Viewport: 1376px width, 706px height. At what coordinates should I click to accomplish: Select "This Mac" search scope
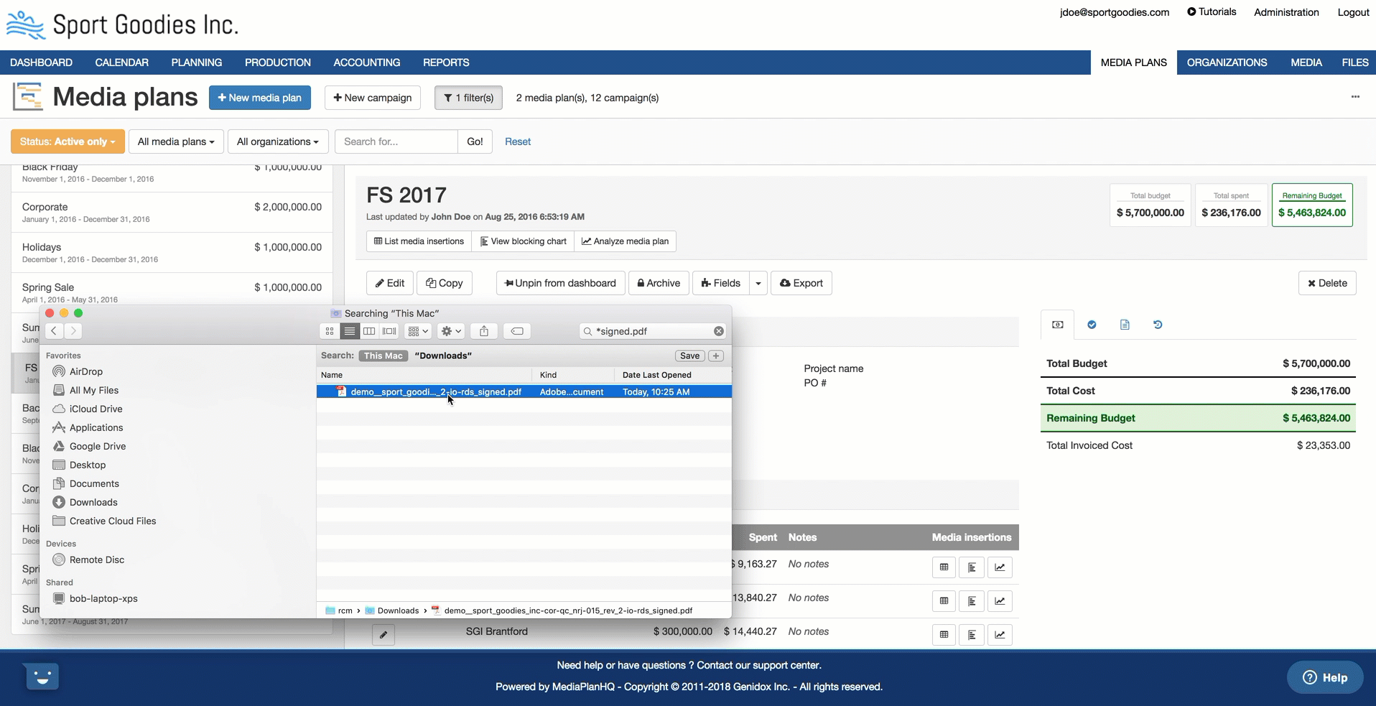[x=383, y=356]
